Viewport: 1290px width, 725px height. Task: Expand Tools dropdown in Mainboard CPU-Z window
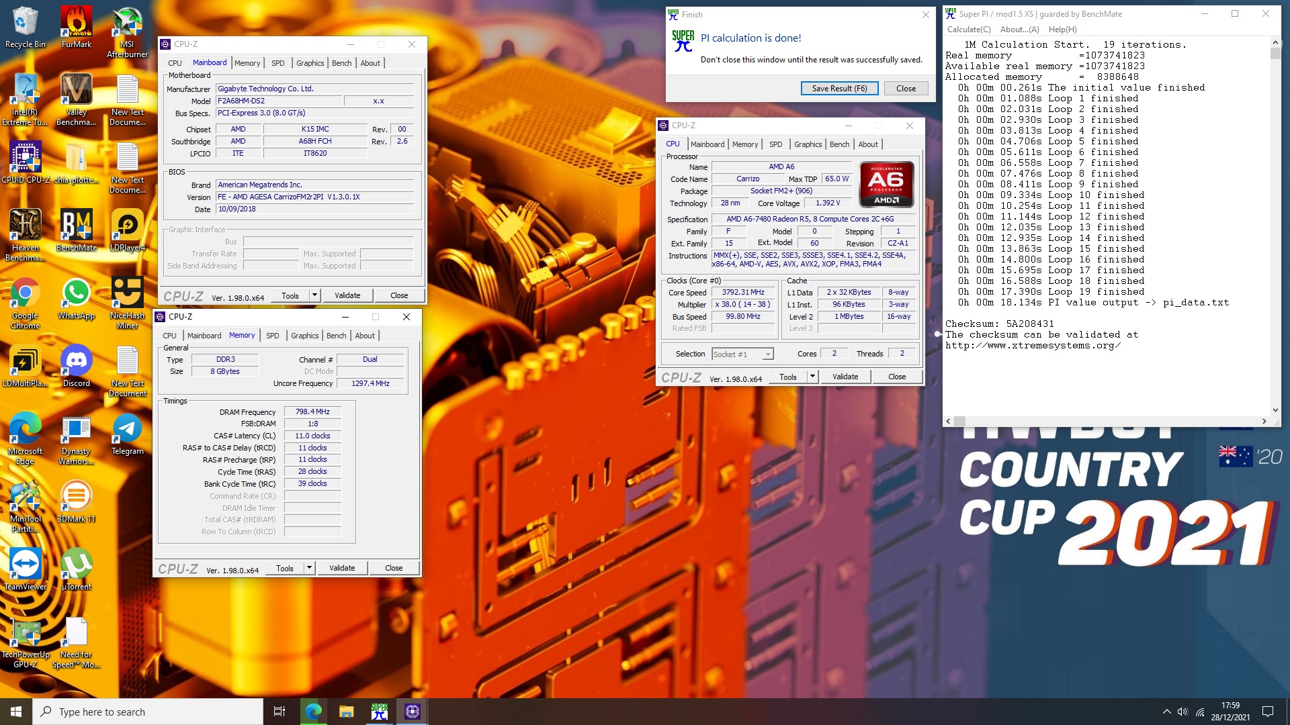coord(314,295)
